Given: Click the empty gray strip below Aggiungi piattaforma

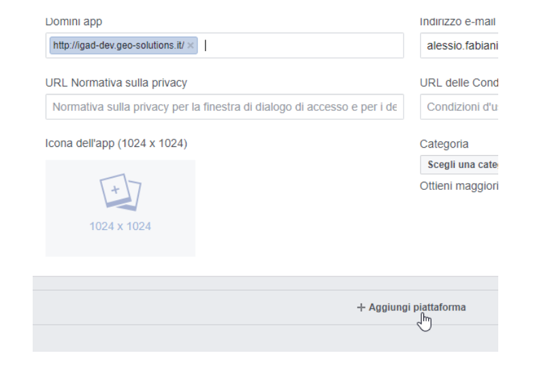Looking at the screenshot, I should point(265,338).
